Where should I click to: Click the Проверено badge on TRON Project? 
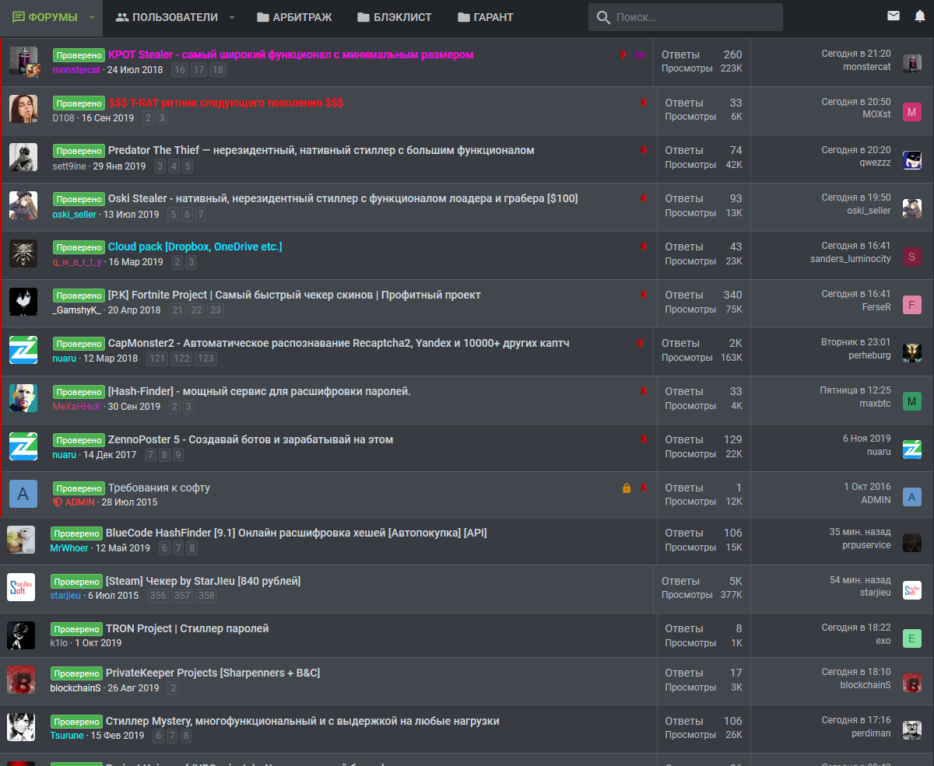point(77,629)
